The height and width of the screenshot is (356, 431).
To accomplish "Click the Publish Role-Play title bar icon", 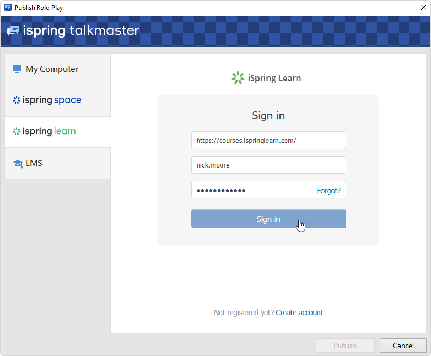I will (x=8, y=8).
